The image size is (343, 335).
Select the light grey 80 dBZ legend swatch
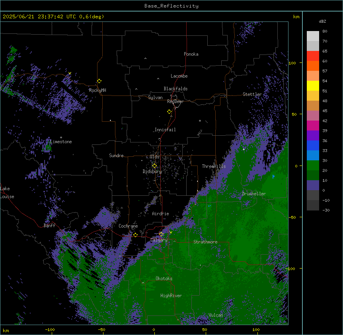[x=313, y=36]
